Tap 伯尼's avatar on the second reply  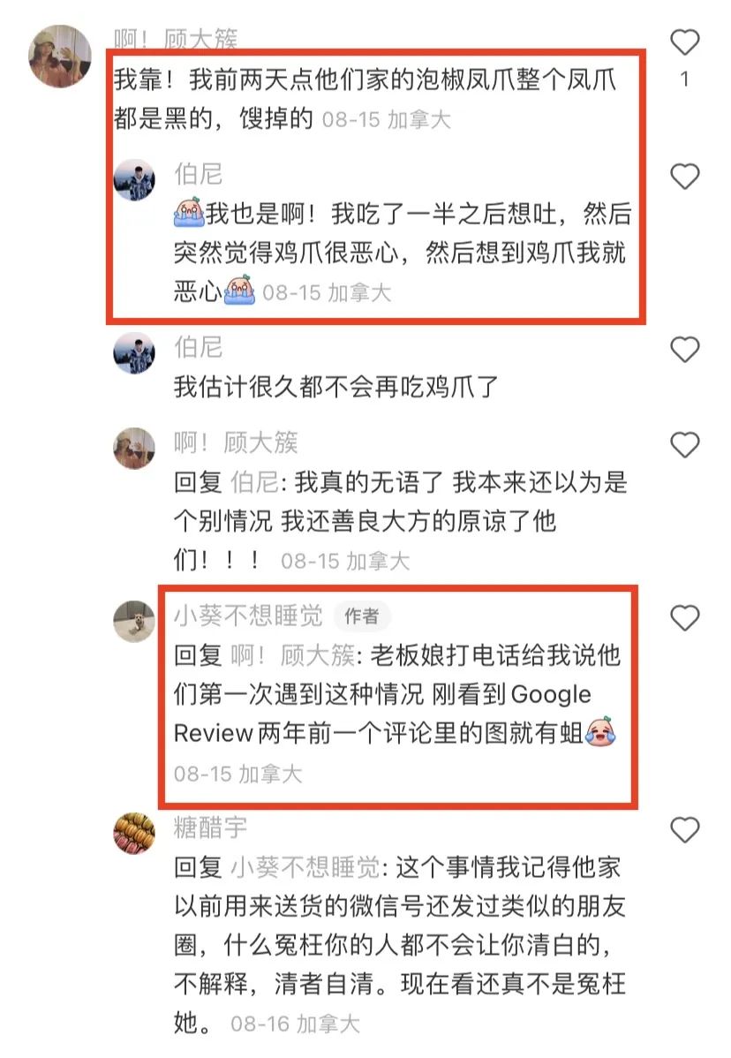(x=134, y=353)
